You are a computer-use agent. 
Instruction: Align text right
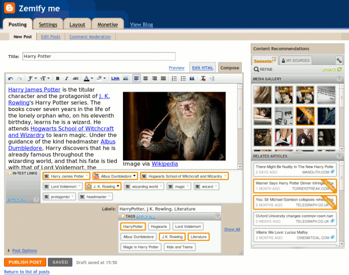(155, 78)
